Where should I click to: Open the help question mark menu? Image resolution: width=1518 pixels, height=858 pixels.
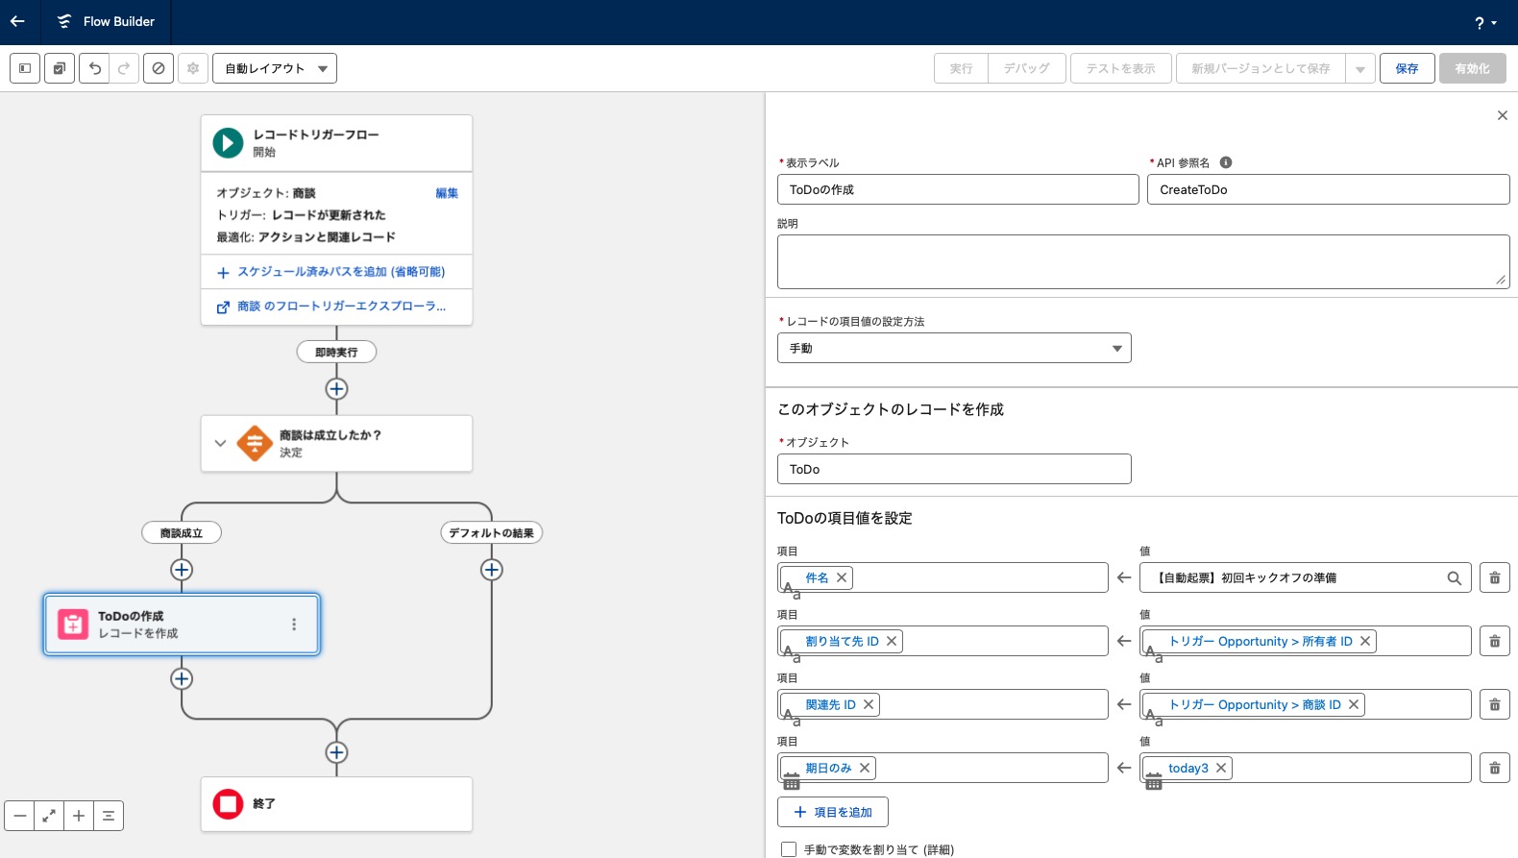pyautogui.click(x=1485, y=23)
